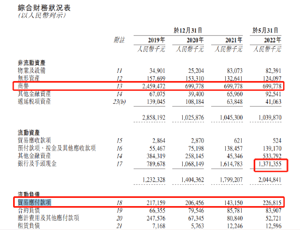Click the 2021年 year header
The width and height of the screenshot is (300, 230).
(x=233, y=40)
